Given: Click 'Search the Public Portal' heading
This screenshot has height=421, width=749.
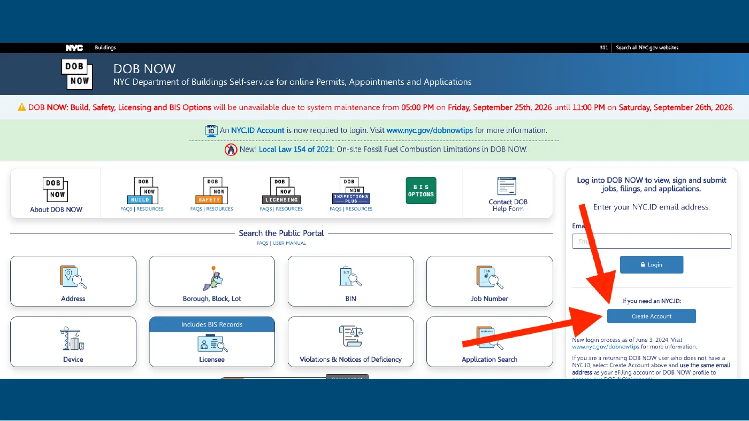Looking at the screenshot, I should tap(281, 233).
